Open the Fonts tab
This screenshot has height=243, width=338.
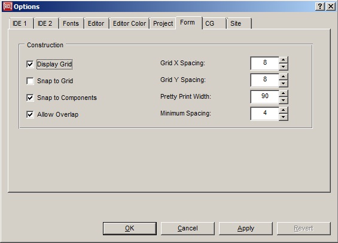pyautogui.click(x=71, y=23)
